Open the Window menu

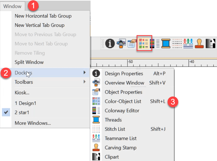coord(12,6)
